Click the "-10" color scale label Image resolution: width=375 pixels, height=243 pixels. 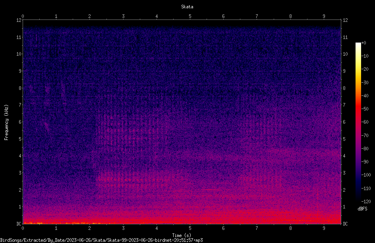365,56
